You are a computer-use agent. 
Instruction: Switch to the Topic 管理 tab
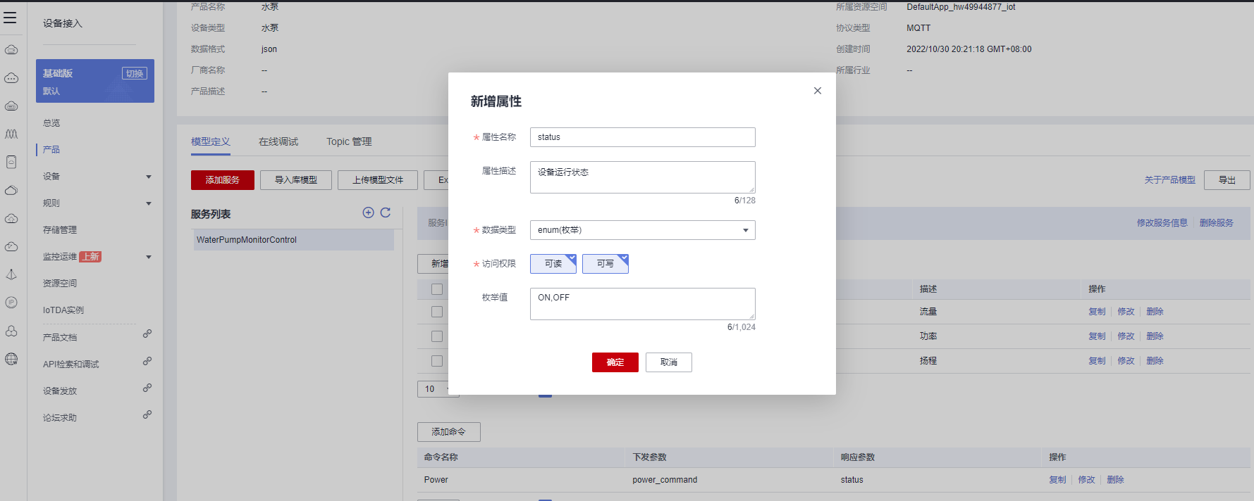coord(349,141)
